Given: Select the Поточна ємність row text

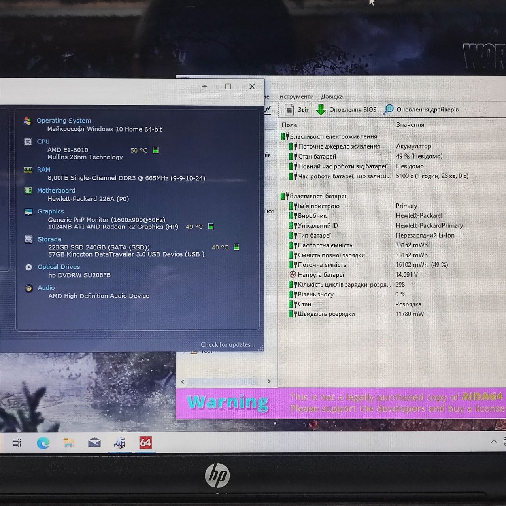Looking at the screenshot, I should (322, 265).
